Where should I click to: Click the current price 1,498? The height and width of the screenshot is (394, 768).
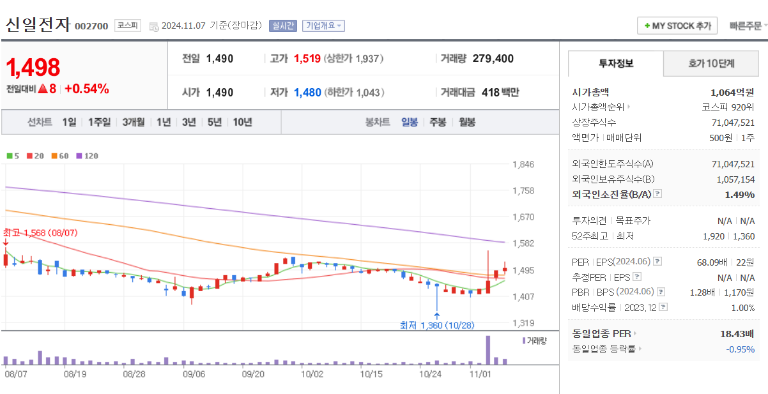[x=33, y=66]
